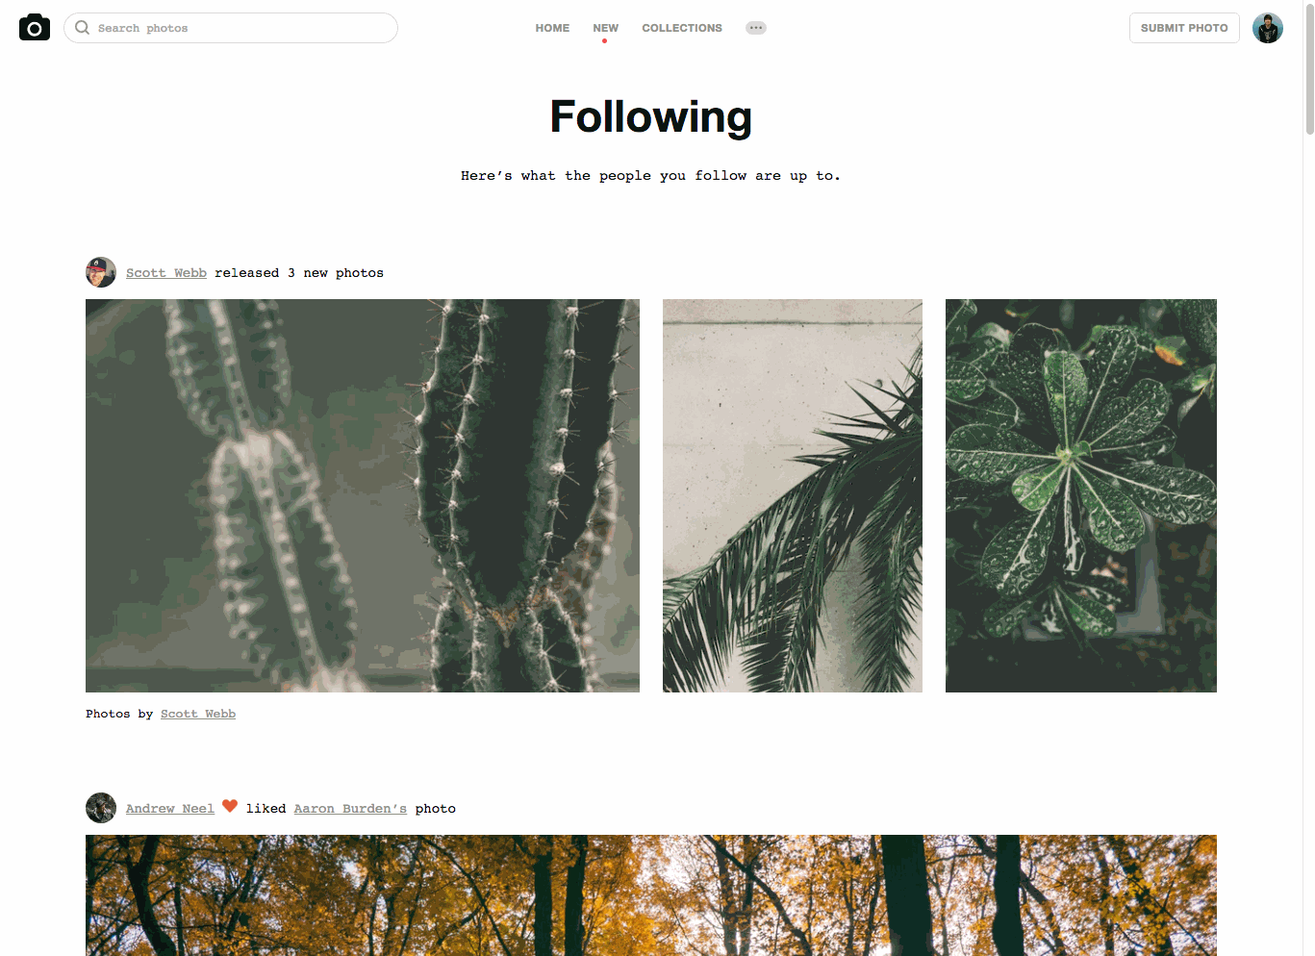Open the green leafy plant photo
Viewport: 1315px width, 956px height.
(x=1081, y=495)
